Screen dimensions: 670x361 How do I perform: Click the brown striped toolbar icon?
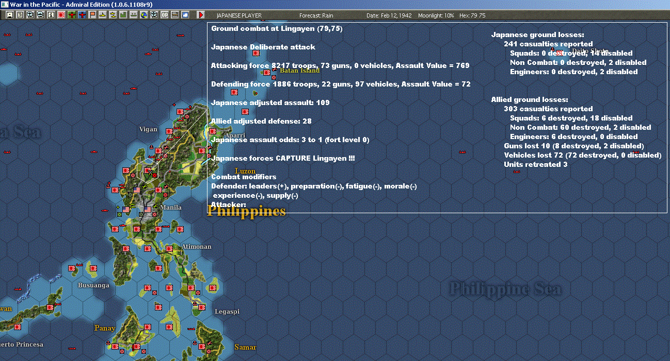point(174,15)
